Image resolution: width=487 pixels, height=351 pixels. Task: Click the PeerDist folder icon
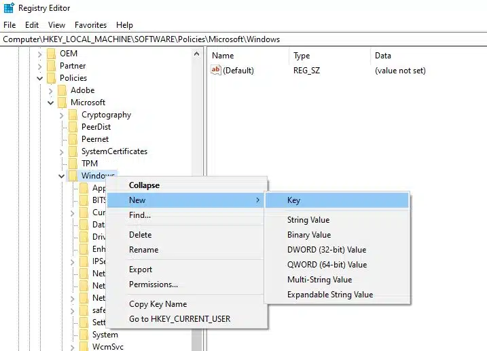[x=73, y=127]
